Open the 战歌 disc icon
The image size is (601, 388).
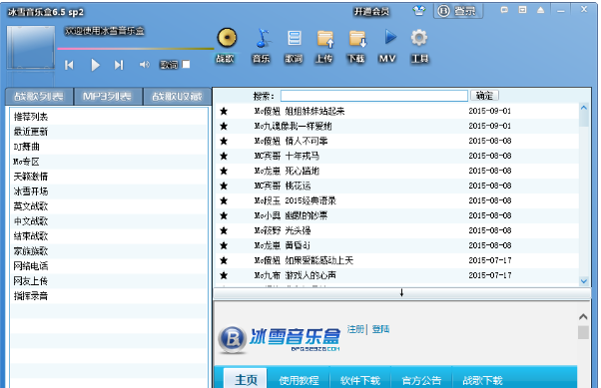[x=227, y=38]
